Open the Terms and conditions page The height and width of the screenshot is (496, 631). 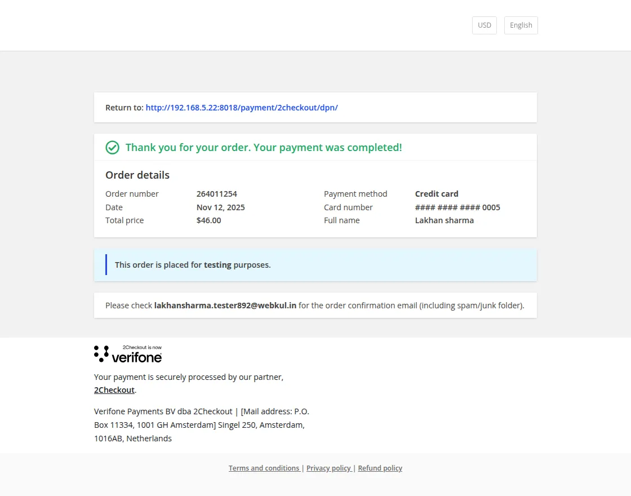pos(264,468)
